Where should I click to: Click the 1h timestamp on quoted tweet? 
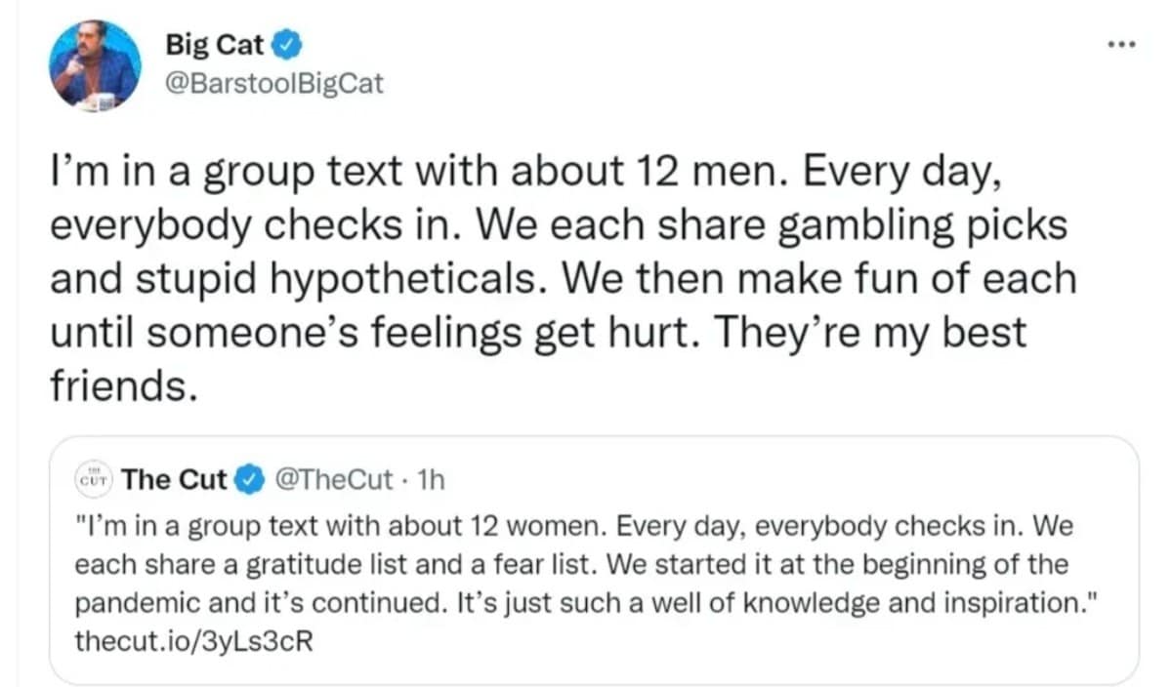point(431,479)
